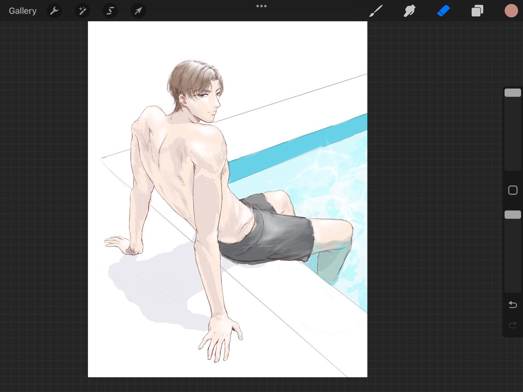Activate the Transform arrow tool
This screenshot has width=523, height=392.
138,11
